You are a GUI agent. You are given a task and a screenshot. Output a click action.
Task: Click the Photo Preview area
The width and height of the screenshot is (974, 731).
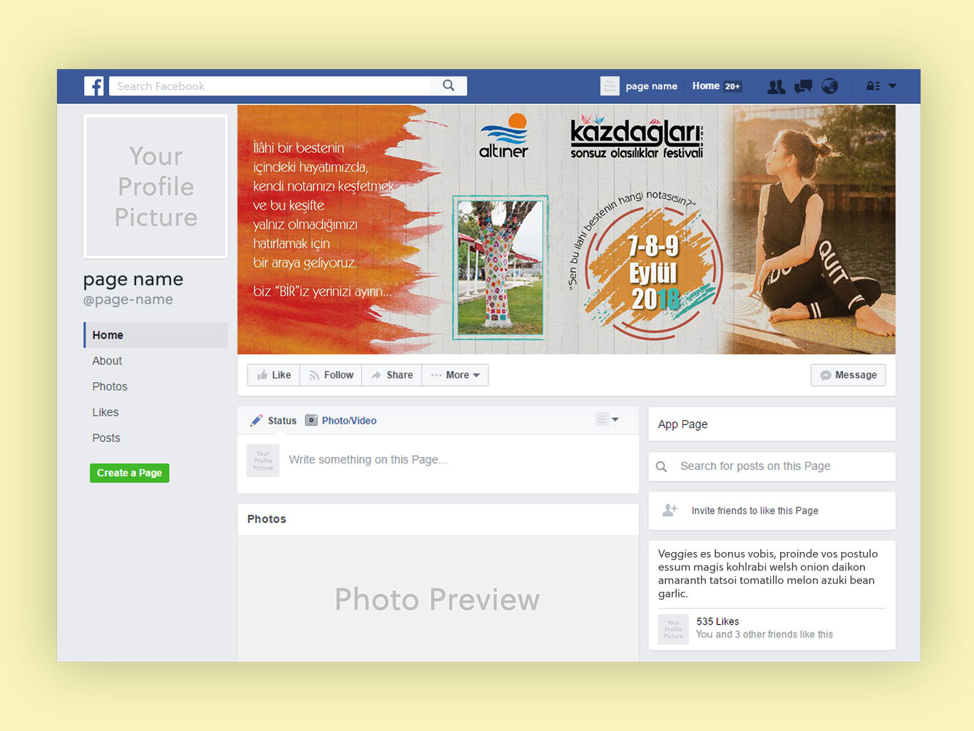point(438,598)
